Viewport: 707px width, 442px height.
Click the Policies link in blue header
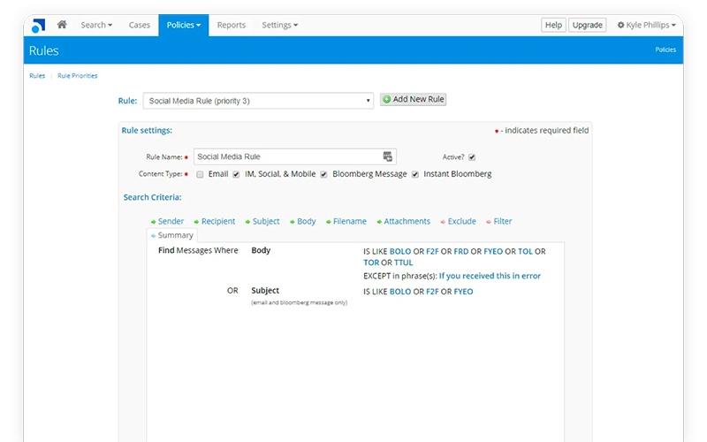[665, 50]
